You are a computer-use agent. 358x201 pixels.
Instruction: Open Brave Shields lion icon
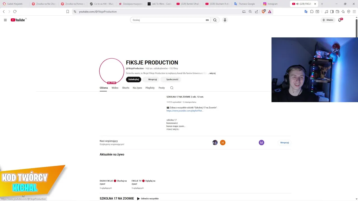tap(263, 11)
